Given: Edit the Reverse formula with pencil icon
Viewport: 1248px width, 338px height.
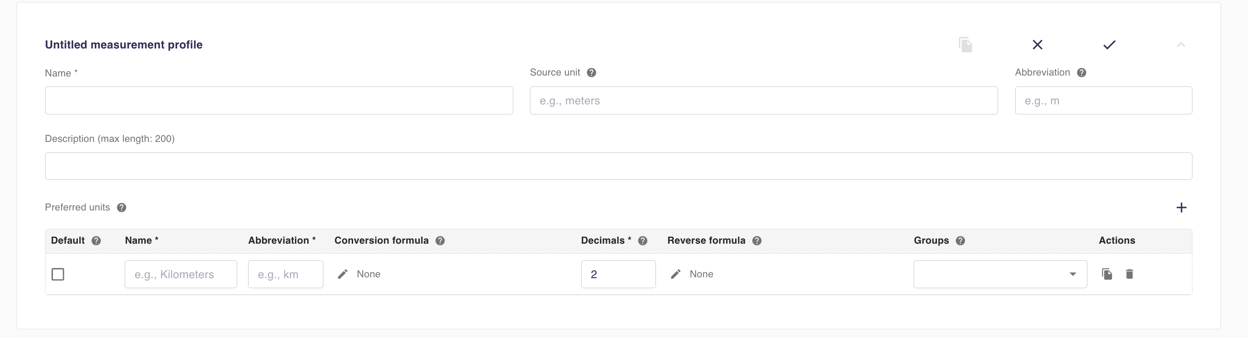Looking at the screenshot, I should click(x=676, y=274).
